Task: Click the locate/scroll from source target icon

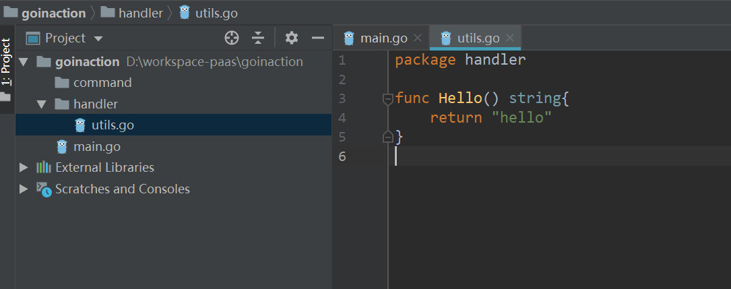Action: [x=231, y=38]
